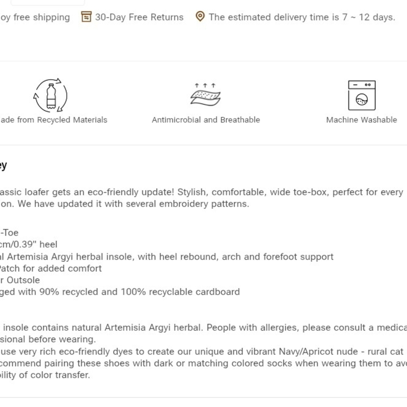Click the location pin delivery icon
Viewport: 407px width, 407px height.
tap(200, 17)
